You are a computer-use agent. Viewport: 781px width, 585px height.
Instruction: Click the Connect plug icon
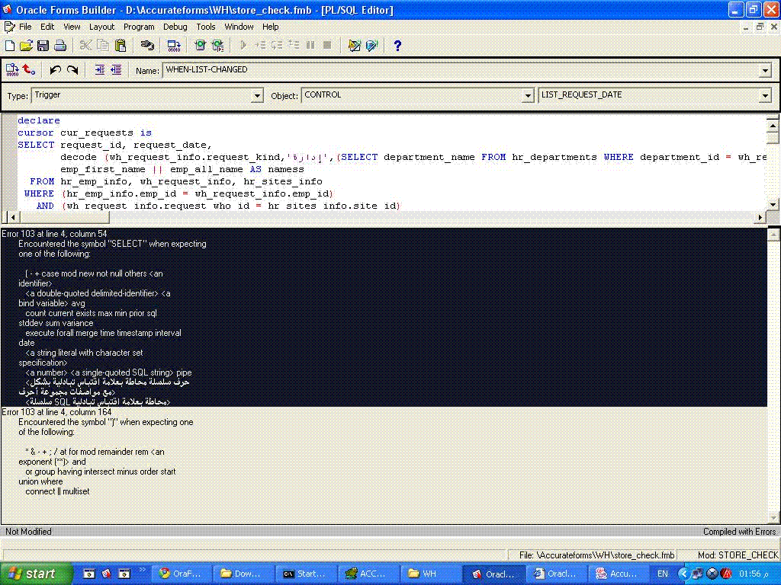[x=147, y=46]
